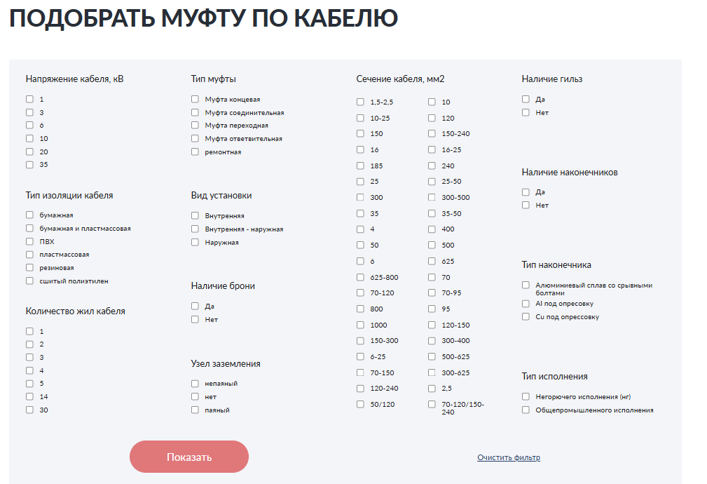This screenshot has height=484, width=707.
Task: Click the Очистить фильтр link
Action: point(509,457)
